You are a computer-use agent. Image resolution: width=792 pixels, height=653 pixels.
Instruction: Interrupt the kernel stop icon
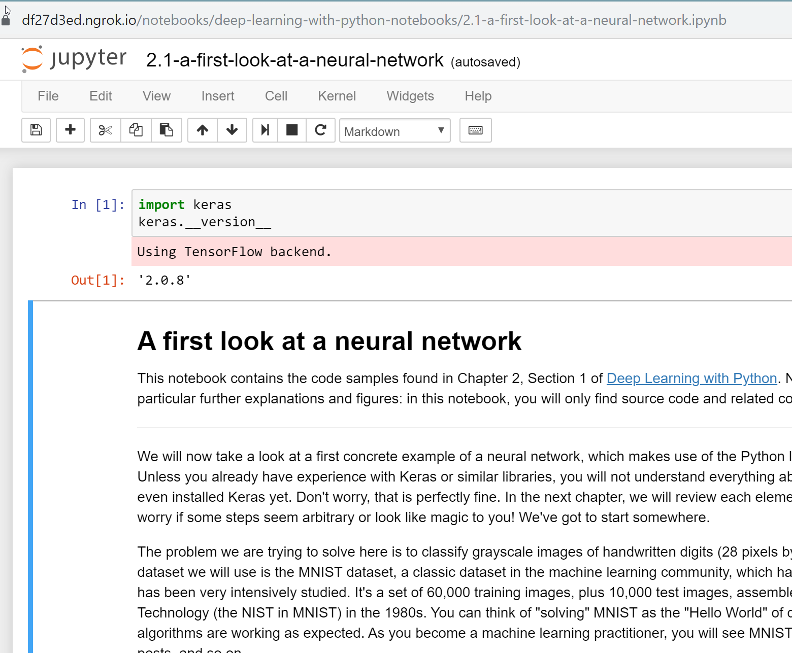coord(292,130)
